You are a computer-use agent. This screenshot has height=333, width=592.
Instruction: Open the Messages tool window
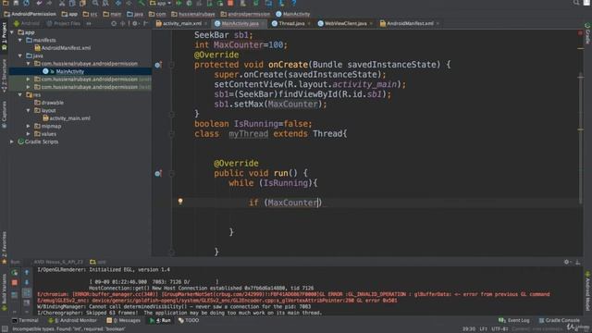tap(123, 321)
